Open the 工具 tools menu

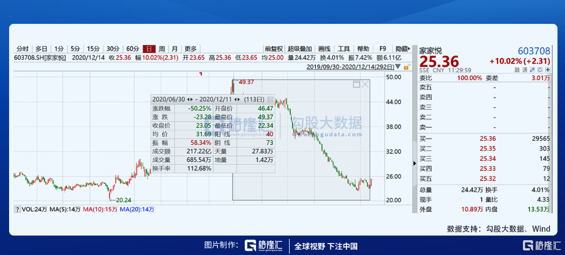pos(344,49)
